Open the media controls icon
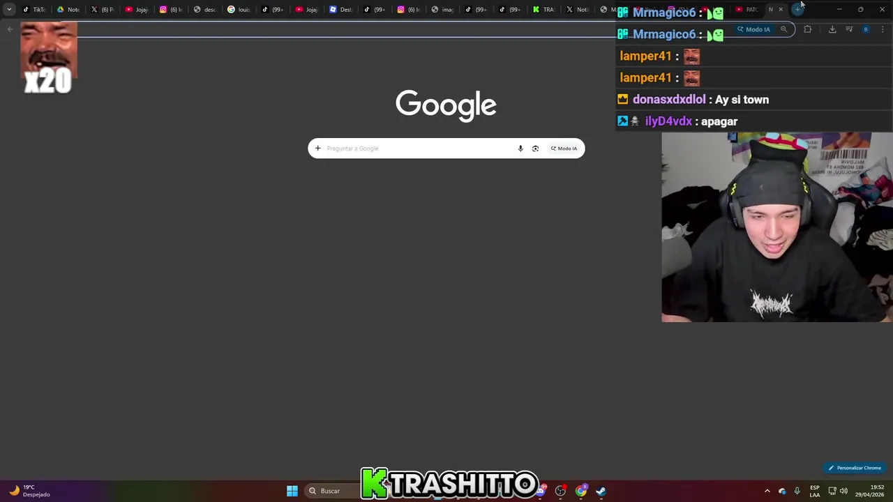This screenshot has width=893, height=502. pyautogui.click(x=849, y=29)
